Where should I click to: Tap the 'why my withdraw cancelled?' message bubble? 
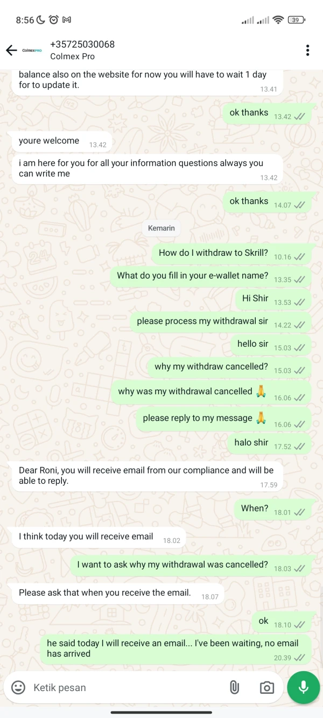229,367
